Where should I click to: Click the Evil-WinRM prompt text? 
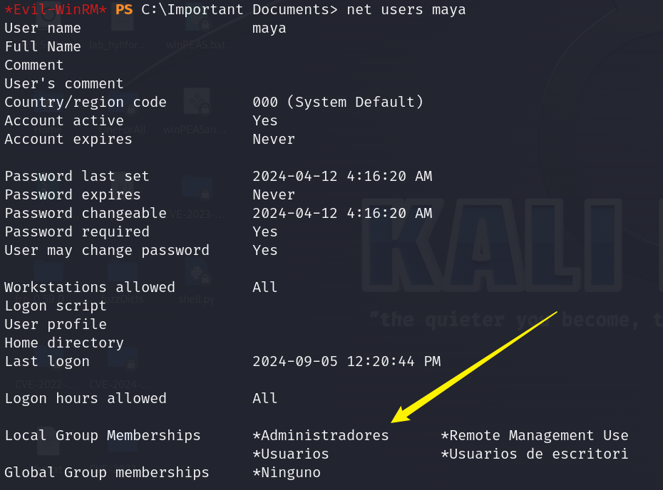click(x=55, y=9)
